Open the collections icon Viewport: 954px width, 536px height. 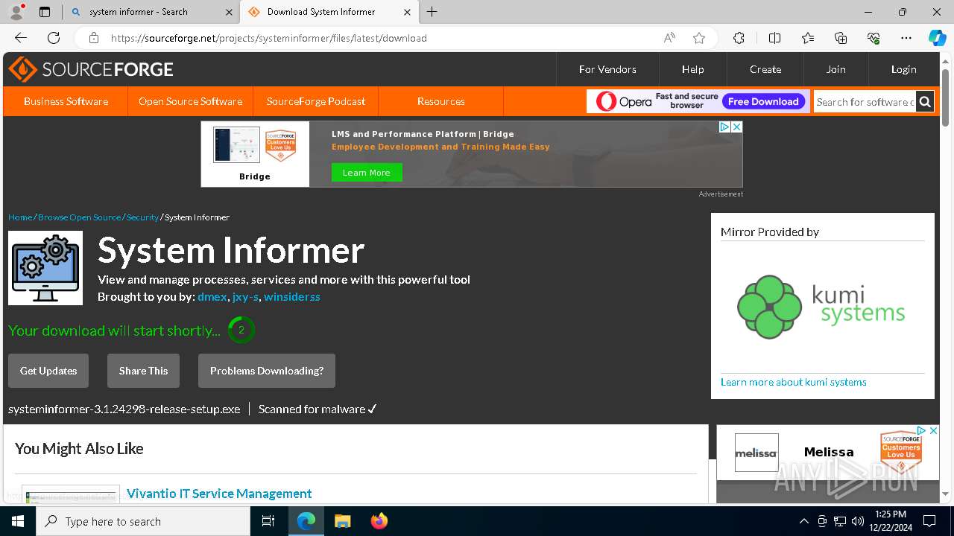[841, 38]
